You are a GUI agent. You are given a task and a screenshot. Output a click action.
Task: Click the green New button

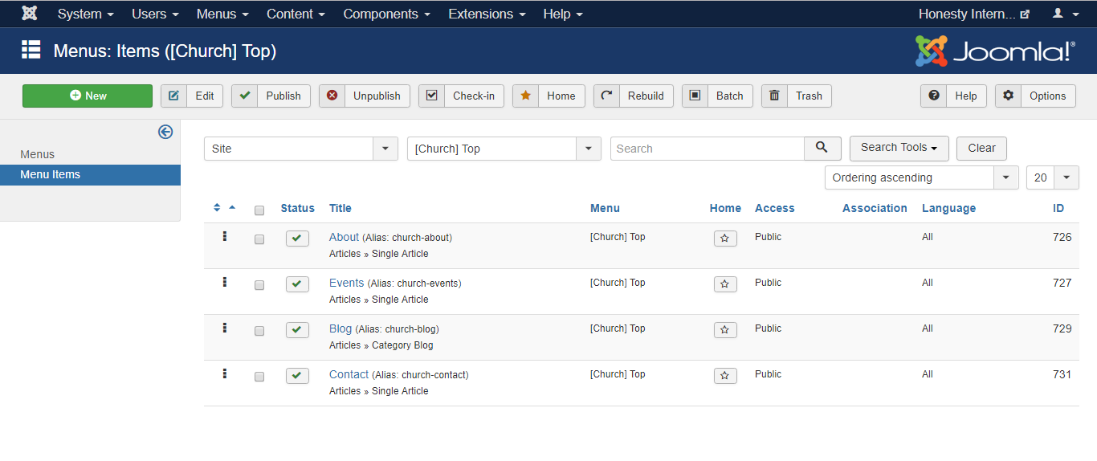click(x=88, y=96)
